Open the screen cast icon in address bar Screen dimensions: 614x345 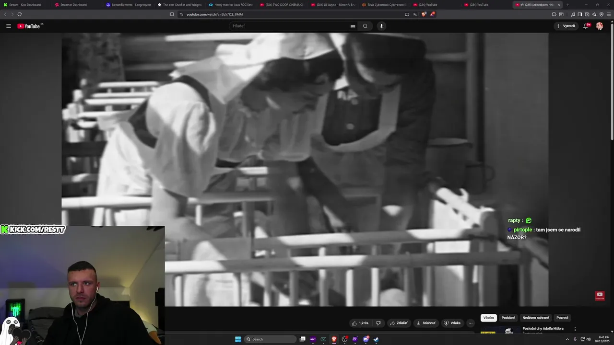coord(407,14)
